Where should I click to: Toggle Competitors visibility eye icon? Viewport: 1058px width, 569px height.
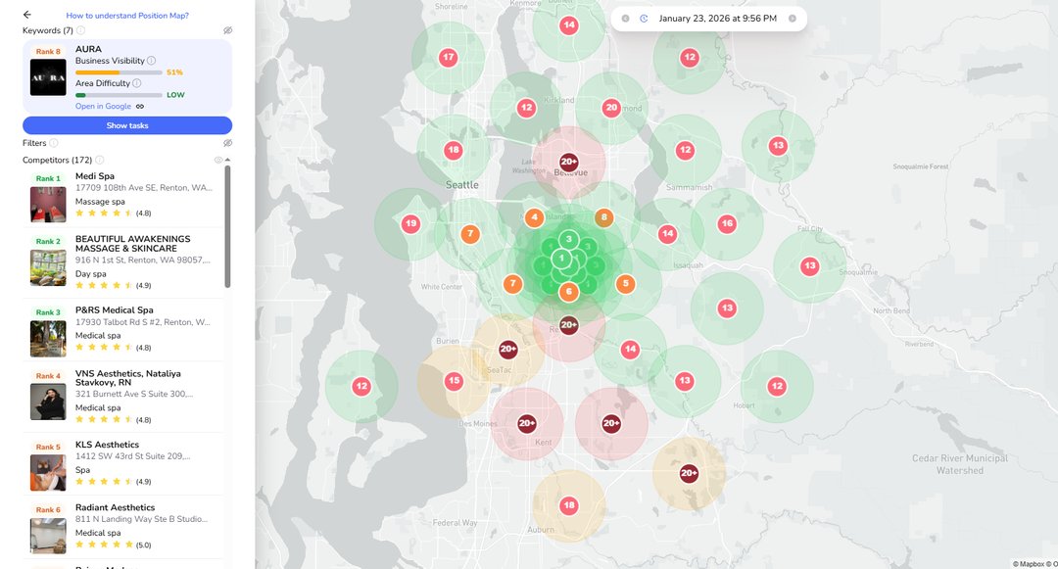(x=217, y=160)
